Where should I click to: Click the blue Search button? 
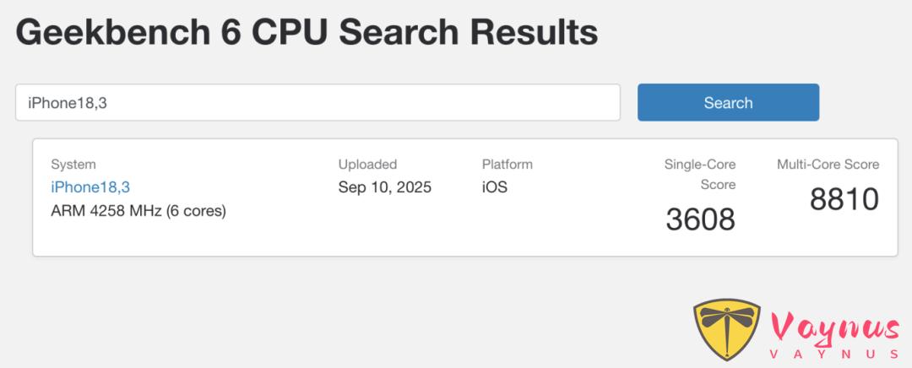point(728,102)
